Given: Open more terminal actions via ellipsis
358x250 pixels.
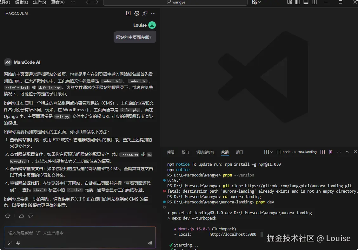Looking at the screenshot, I should (338, 152).
